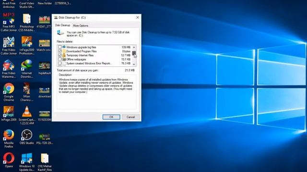Uncheck Temporary Internet Files checkbox
Image resolution: width=307 pixels, height=172 pixels.
point(59,55)
